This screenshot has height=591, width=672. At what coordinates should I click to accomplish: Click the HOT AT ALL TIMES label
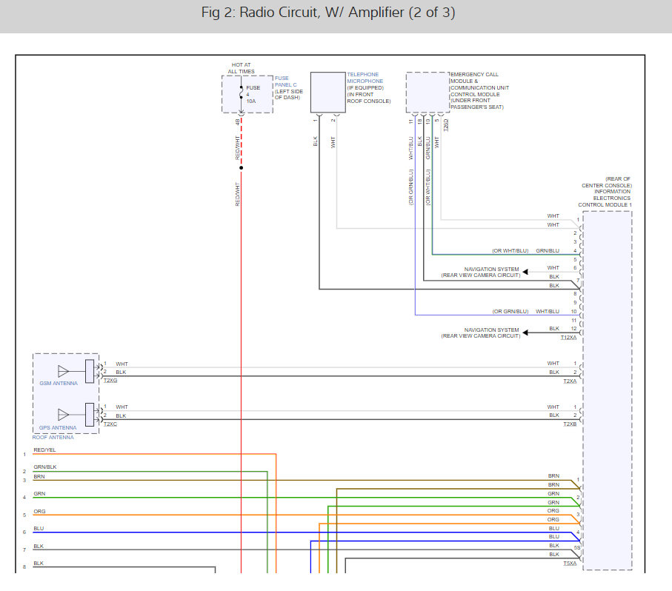[x=241, y=68]
